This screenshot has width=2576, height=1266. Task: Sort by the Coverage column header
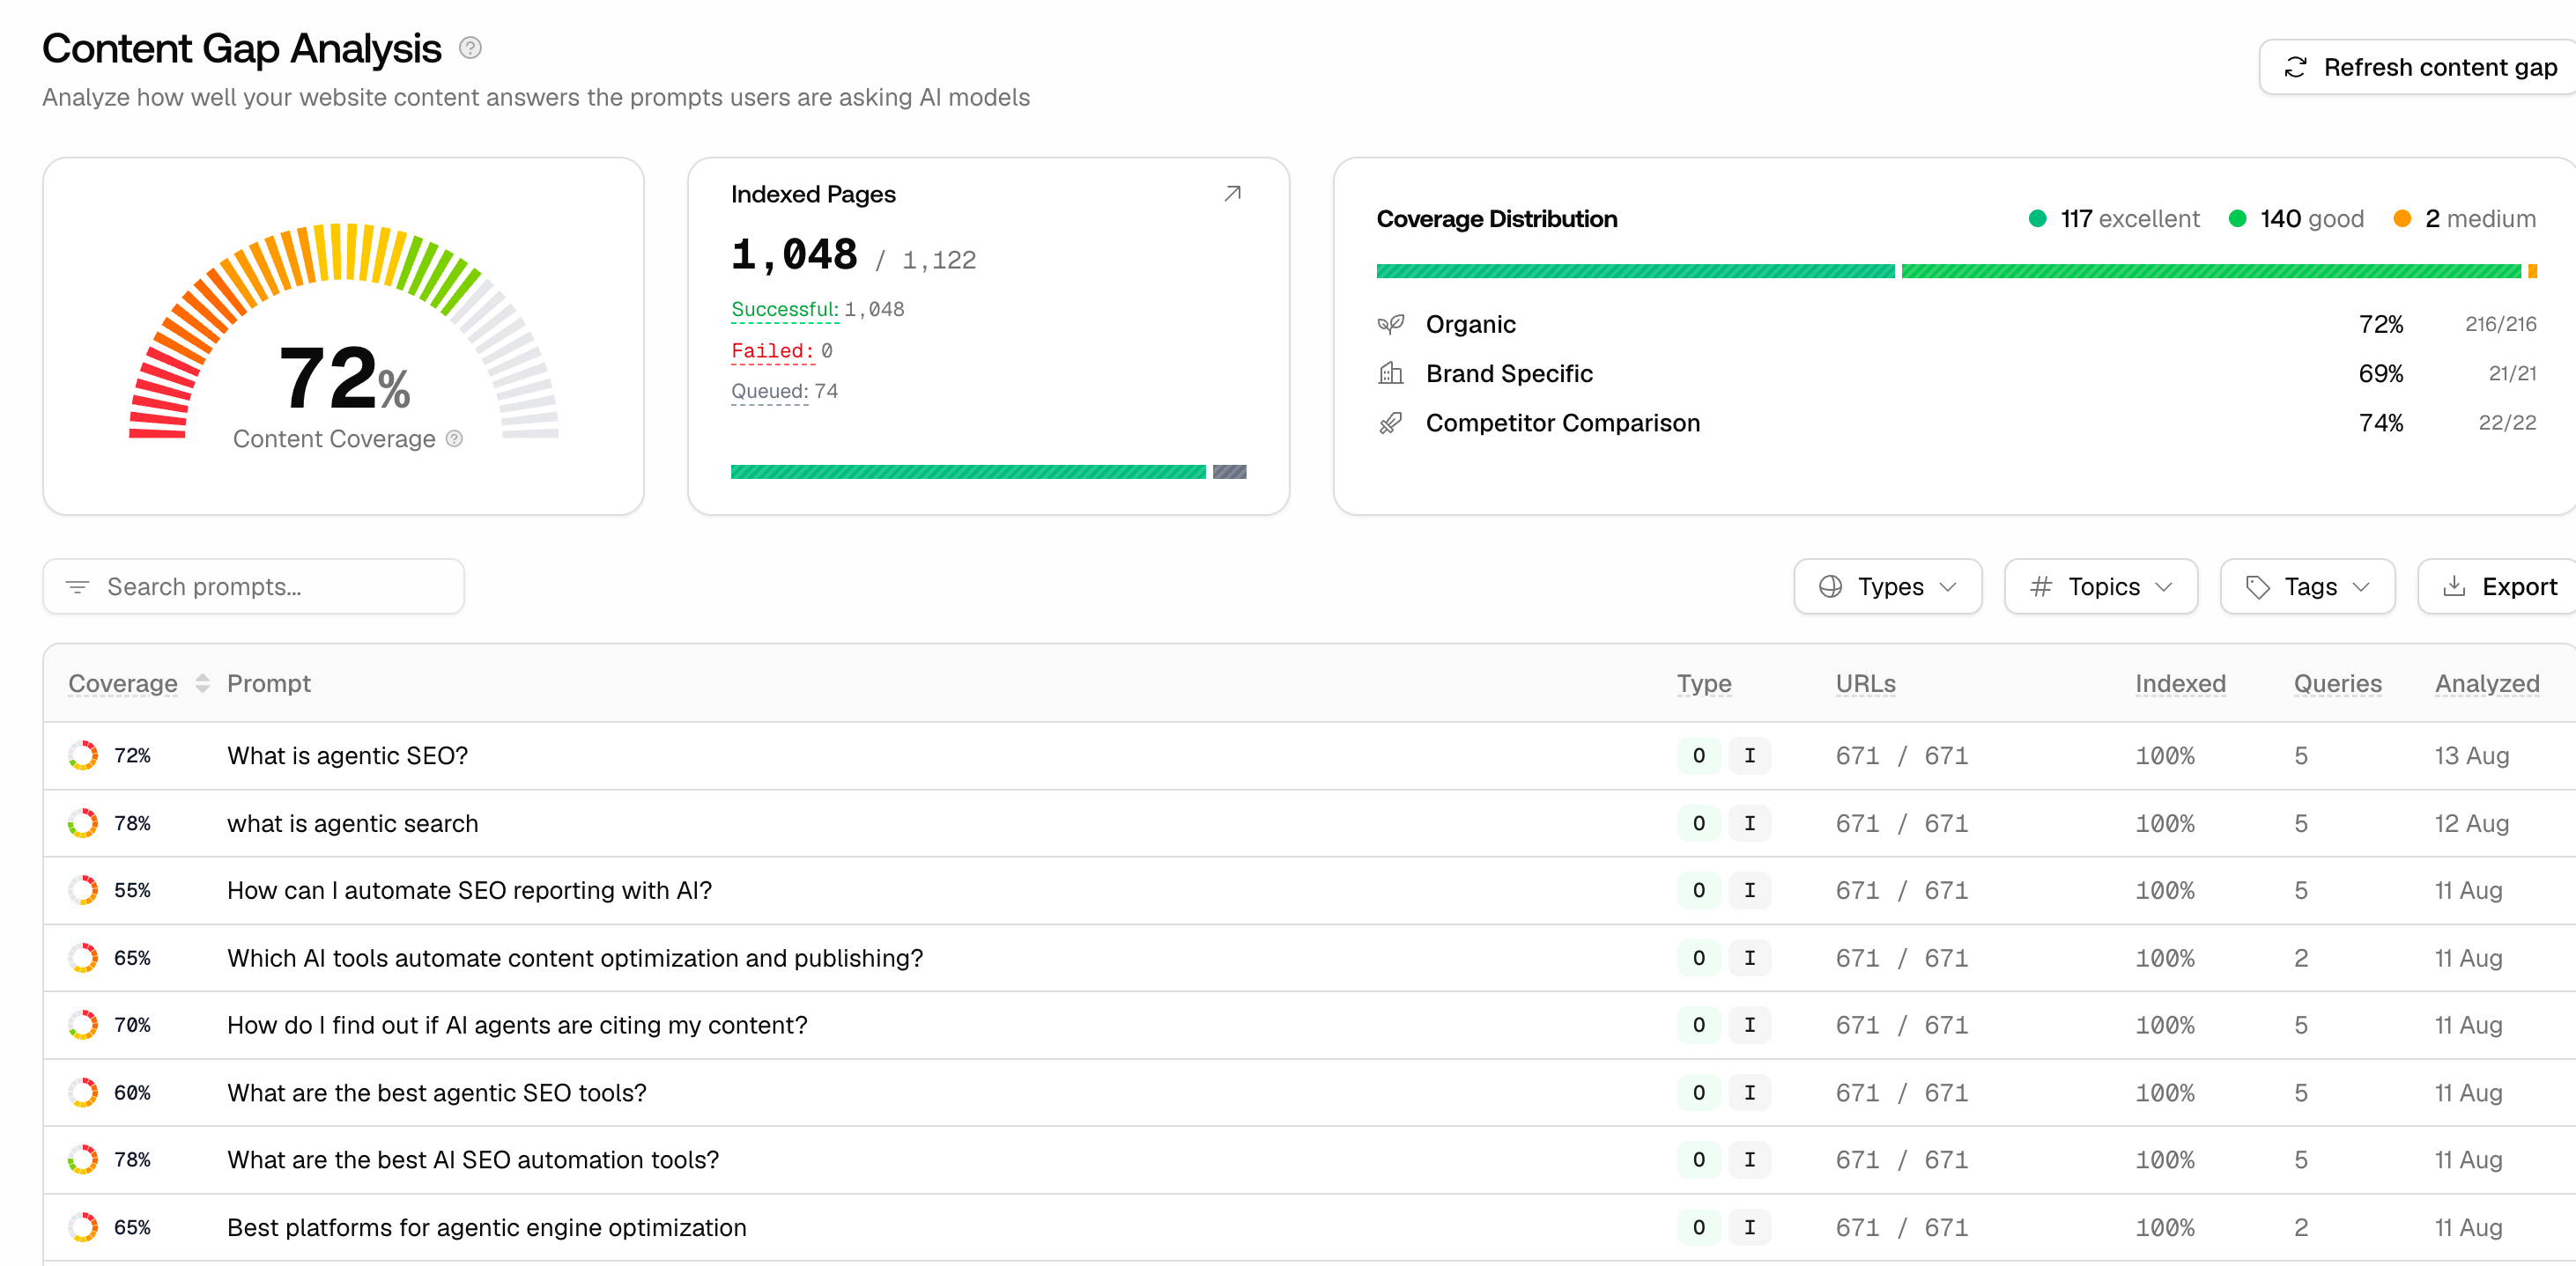pos(123,683)
